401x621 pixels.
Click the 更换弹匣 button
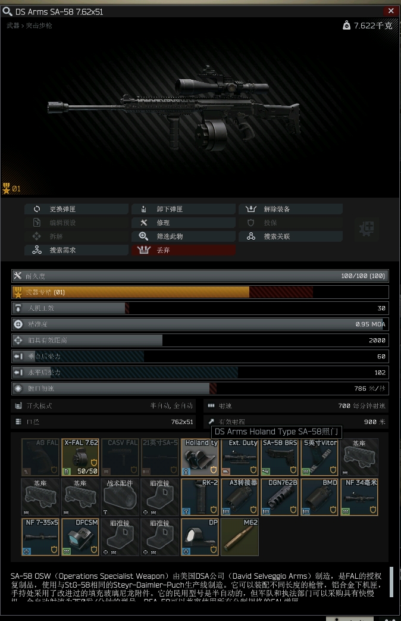click(76, 209)
